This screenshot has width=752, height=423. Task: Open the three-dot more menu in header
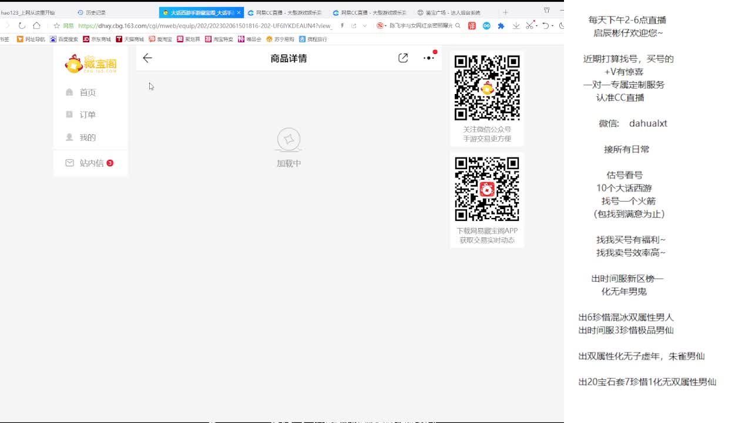(x=429, y=58)
